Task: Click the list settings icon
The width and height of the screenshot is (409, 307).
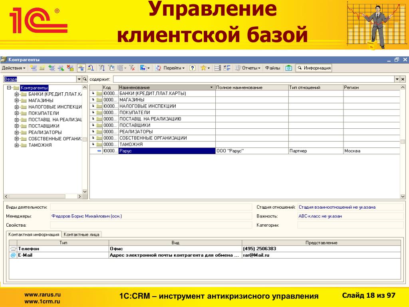Action: [x=218, y=68]
